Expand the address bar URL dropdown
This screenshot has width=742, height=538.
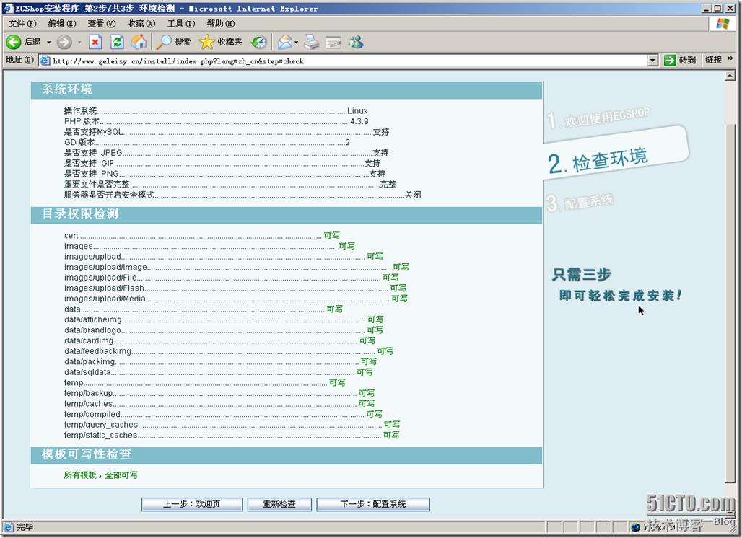pyautogui.click(x=653, y=60)
